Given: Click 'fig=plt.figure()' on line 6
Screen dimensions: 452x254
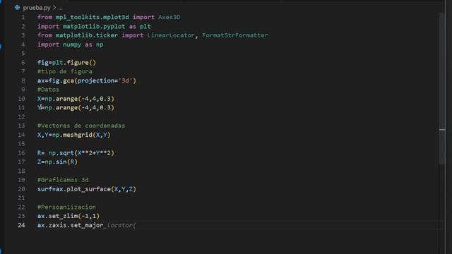Looking at the screenshot, I should (66, 63).
